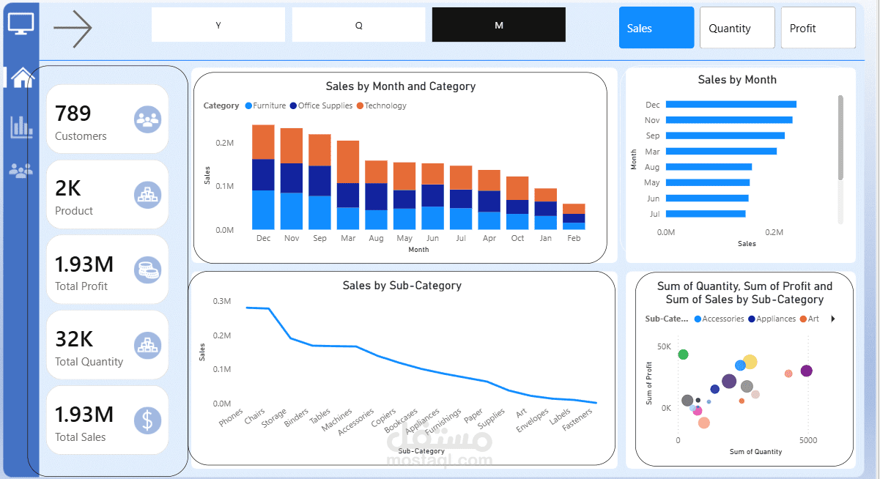The width and height of the screenshot is (880, 479).
Task: Click the Accessories legend dot in scatter chart
Action: (x=698, y=319)
